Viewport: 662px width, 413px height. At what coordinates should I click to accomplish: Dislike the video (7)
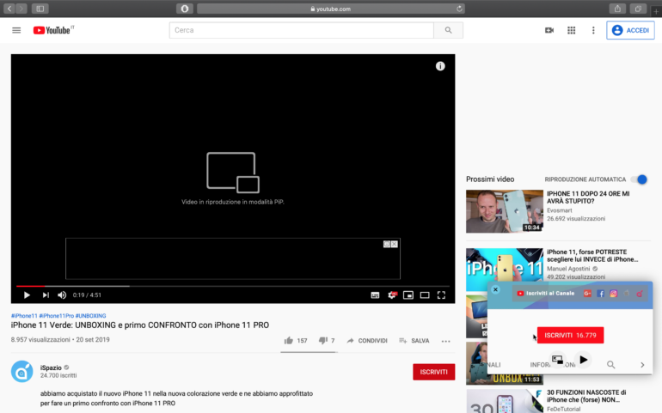pos(327,340)
